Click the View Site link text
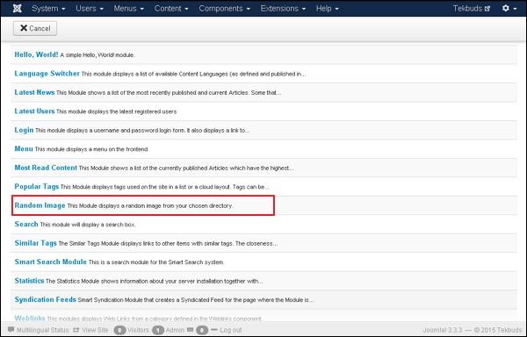This screenshot has height=337, width=527. click(95, 330)
